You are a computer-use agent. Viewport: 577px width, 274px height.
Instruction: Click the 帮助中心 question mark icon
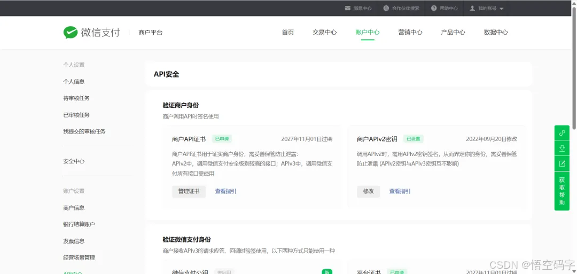pyautogui.click(x=434, y=8)
